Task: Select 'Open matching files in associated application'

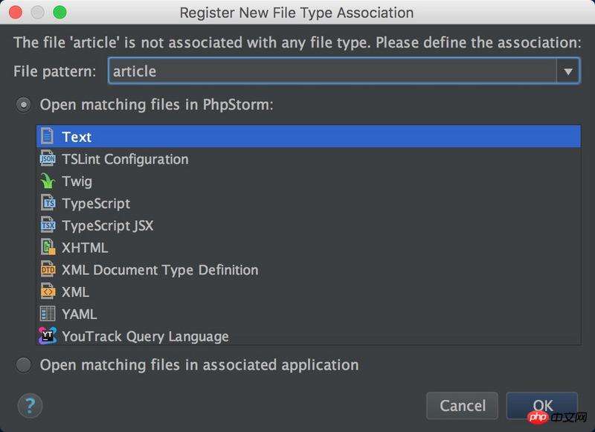Action: pos(25,365)
